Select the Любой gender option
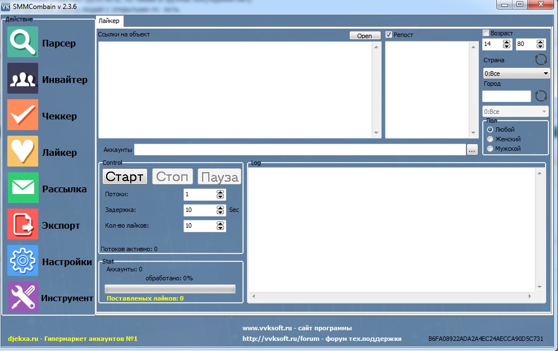Viewport: 558px width, 351px height. (x=490, y=130)
